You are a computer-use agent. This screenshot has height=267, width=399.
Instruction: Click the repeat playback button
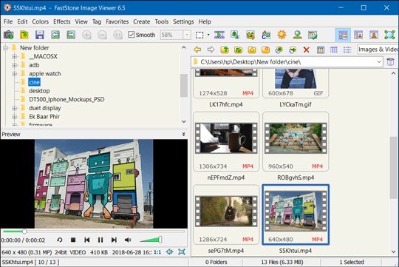[x=60, y=240]
